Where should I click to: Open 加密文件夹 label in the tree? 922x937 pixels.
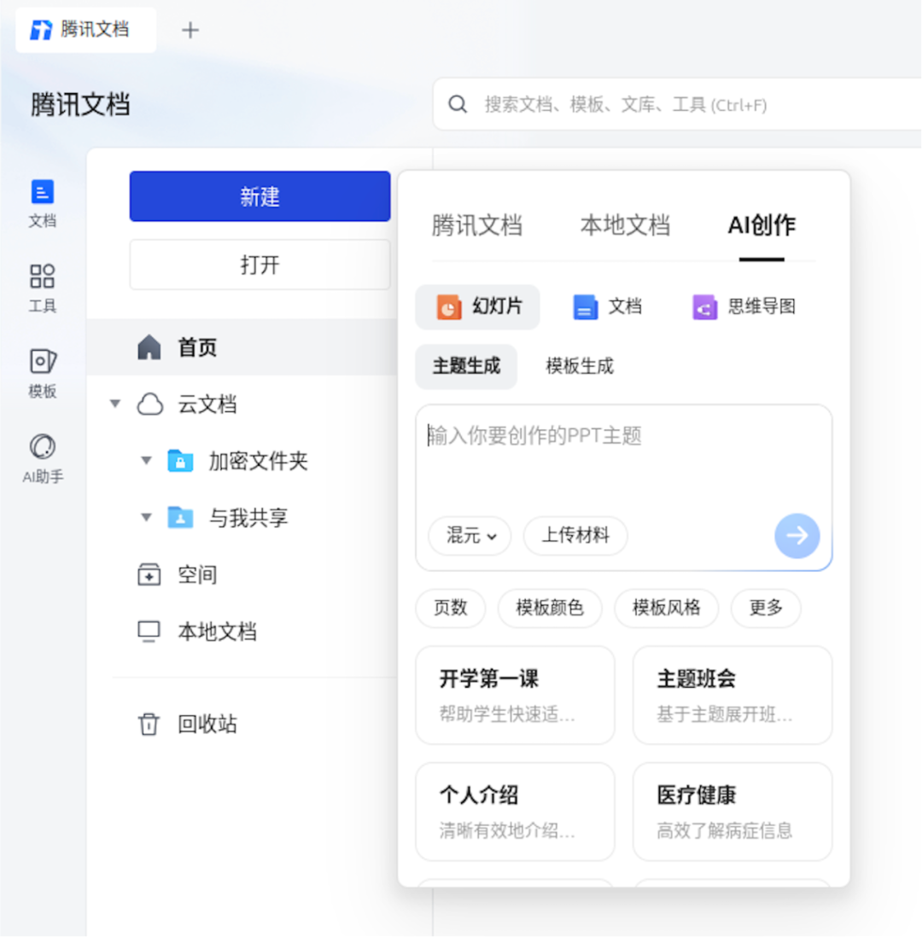[259, 461]
